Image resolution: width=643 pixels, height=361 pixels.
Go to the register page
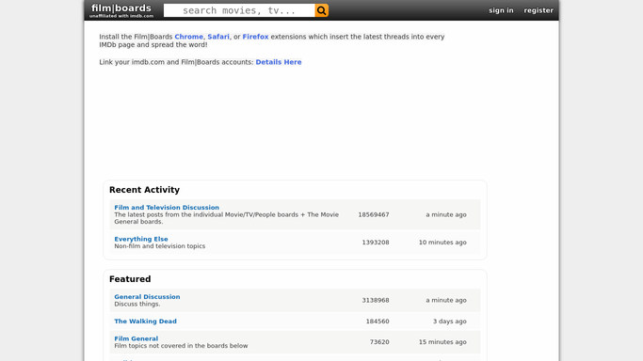539,10
